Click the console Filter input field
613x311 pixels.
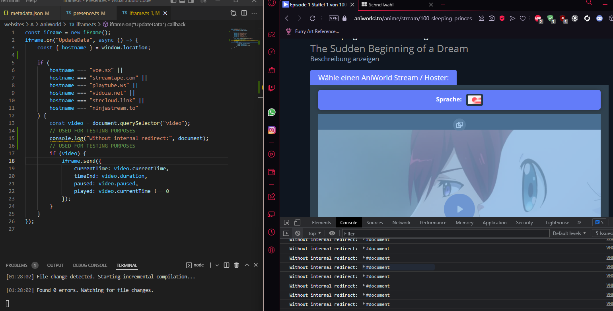click(446, 233)
